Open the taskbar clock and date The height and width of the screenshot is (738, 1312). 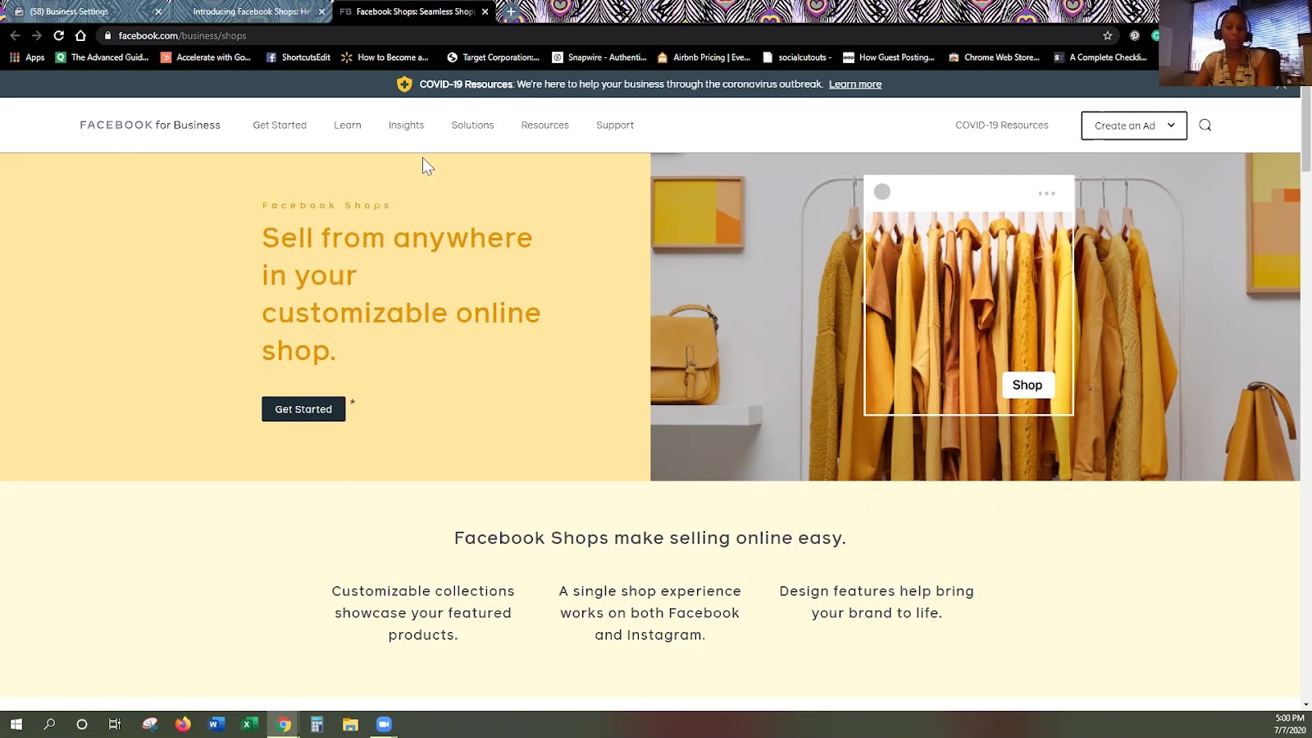point(1289,724)
